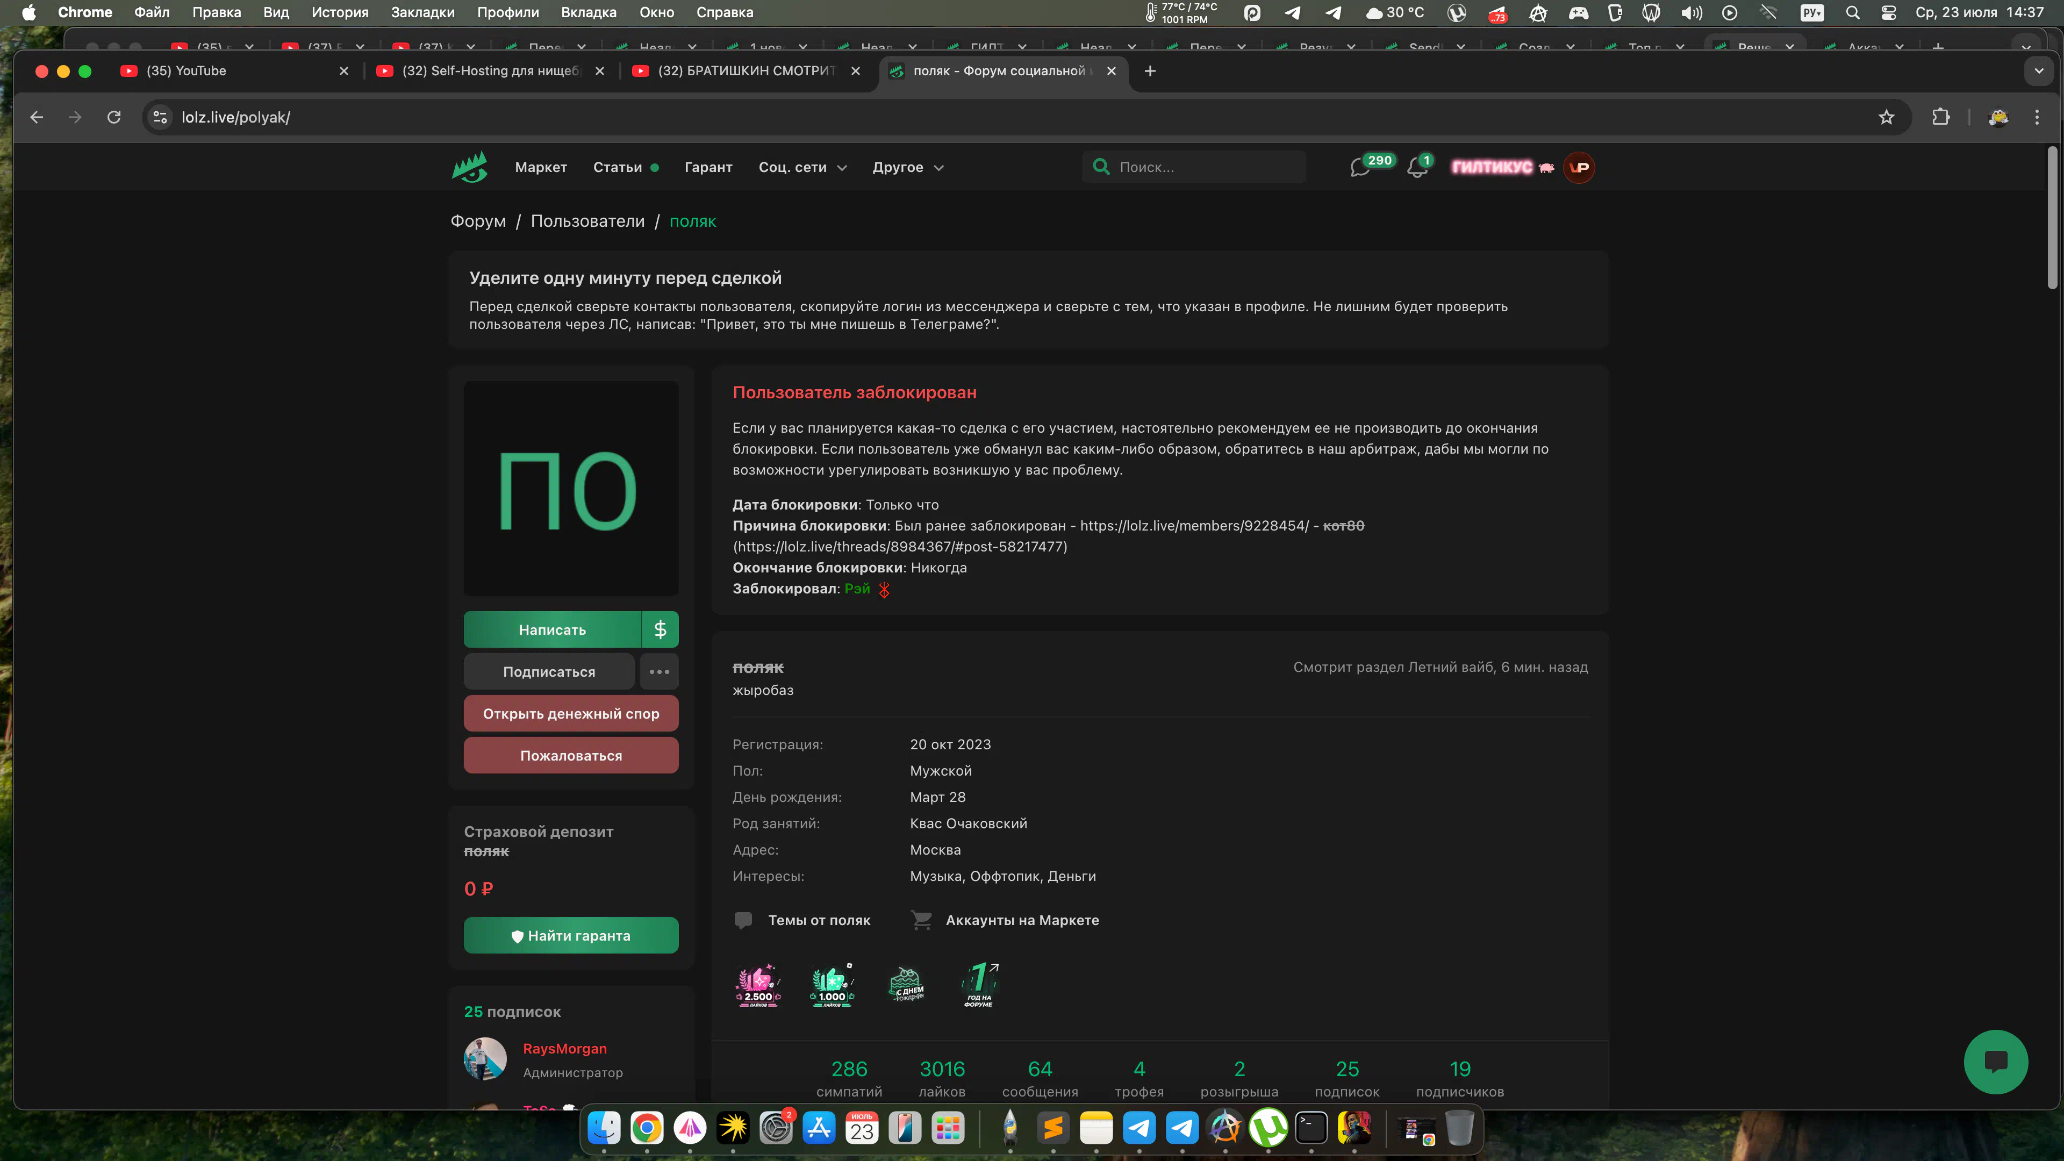Open conversations icon with 290 badge
This screenshot has width=2064, height=1161.
[1360, 168]
